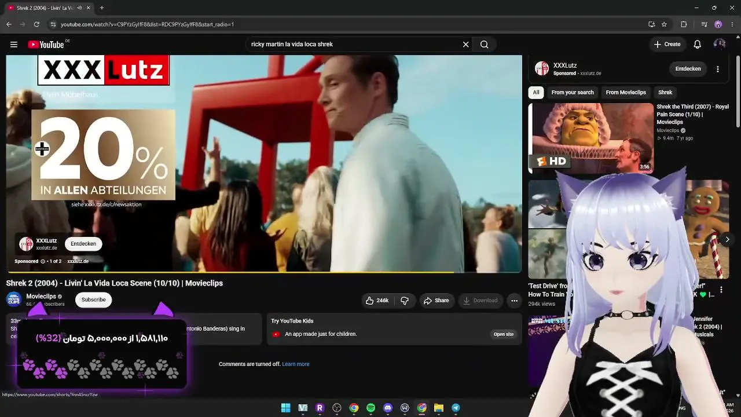Screen dimensions: 741x417
Task: Open YouTube notifications bell
Action: [698, 45]
